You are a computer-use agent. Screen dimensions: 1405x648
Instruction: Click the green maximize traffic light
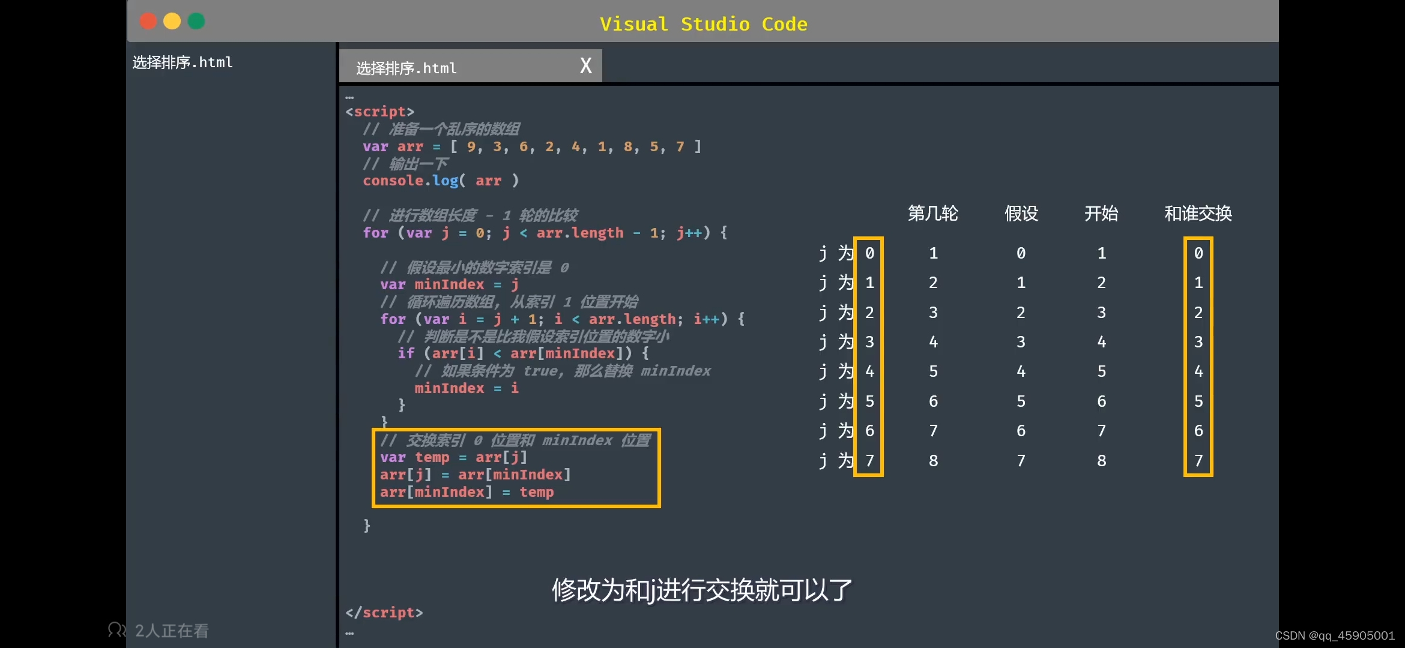point(196,21)
